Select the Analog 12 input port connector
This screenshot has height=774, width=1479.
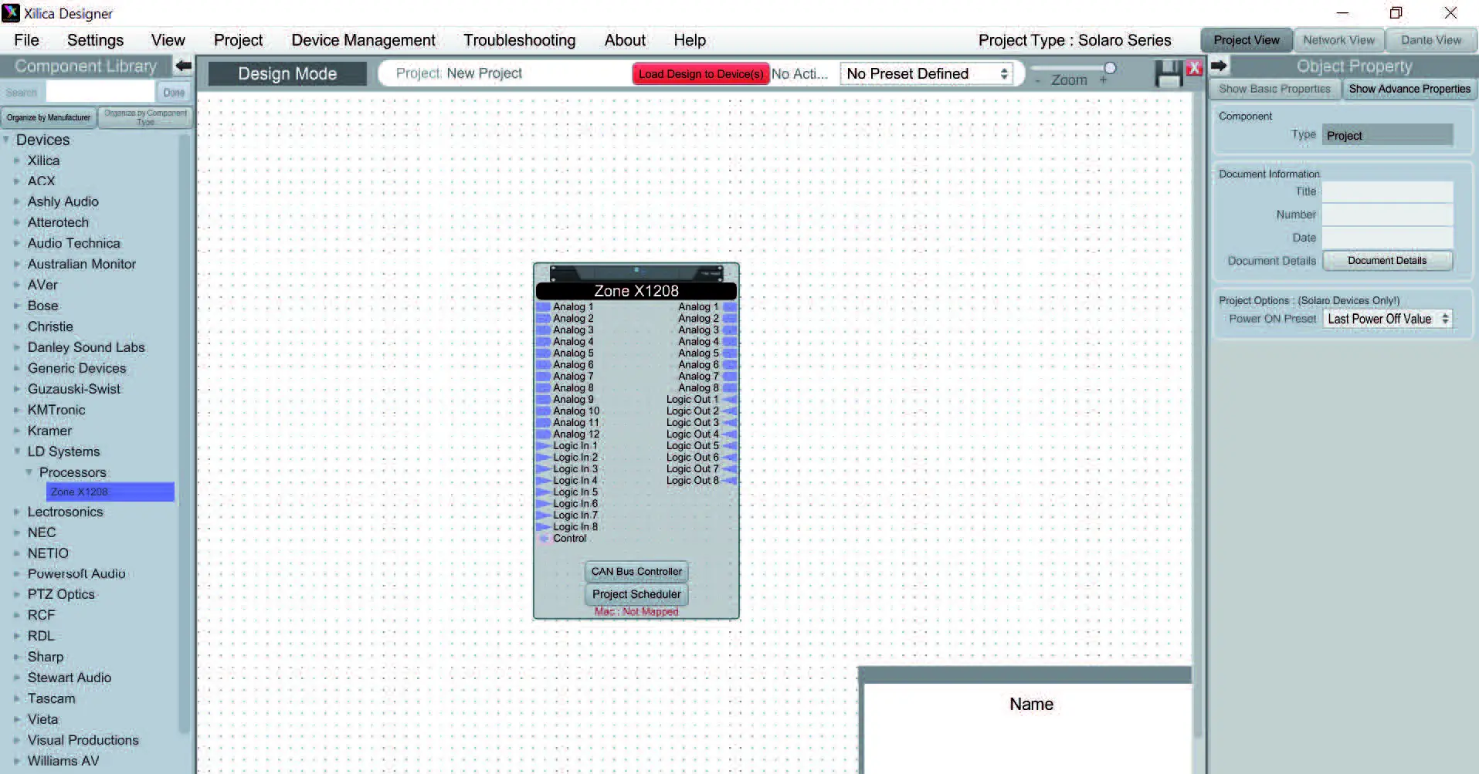[543, 434]
